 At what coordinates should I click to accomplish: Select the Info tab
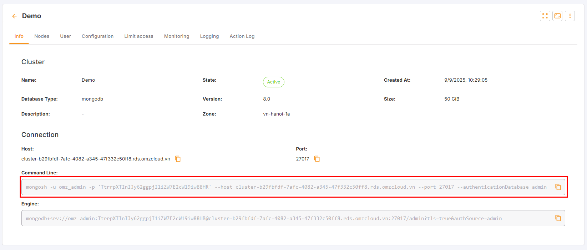[19, 36]
